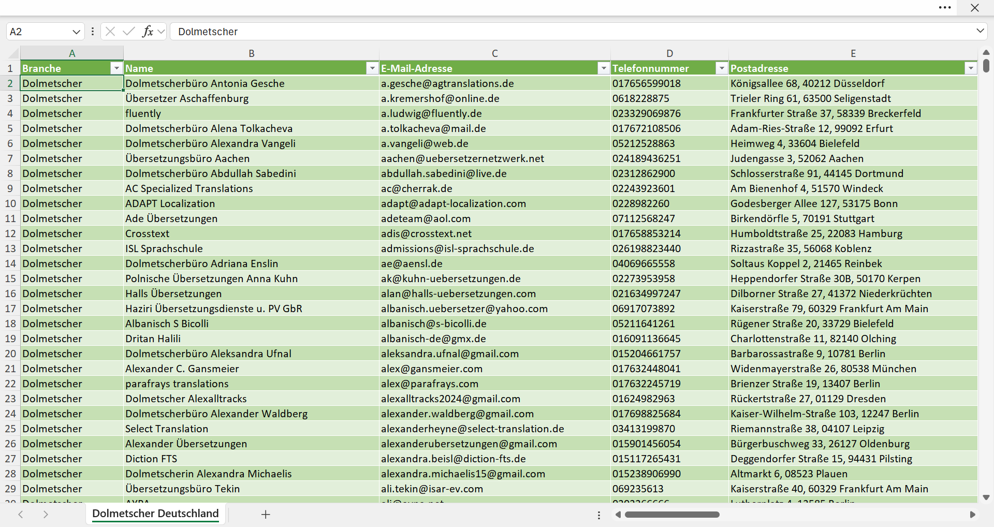Screen dimensions: 994x527
Task: Open the formula bar vertical dots handle
Action: [93, 32]
